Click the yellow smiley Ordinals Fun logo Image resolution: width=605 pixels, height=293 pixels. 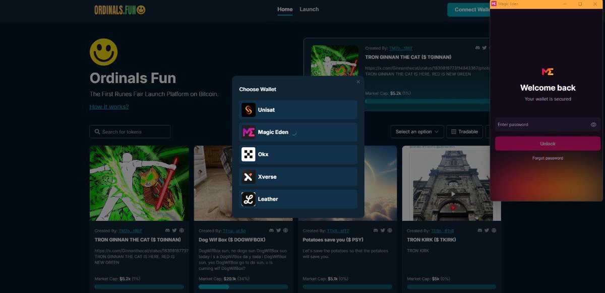click(x=103, y=52)
